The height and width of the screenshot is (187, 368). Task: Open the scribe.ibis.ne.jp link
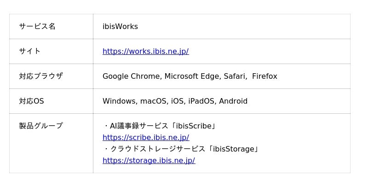[x=146, y=137]
